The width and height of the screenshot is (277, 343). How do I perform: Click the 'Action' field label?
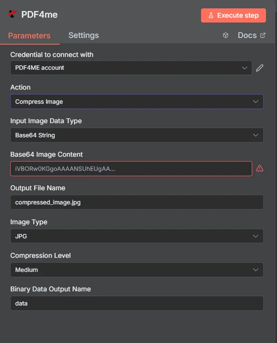(x=20, y=87)
